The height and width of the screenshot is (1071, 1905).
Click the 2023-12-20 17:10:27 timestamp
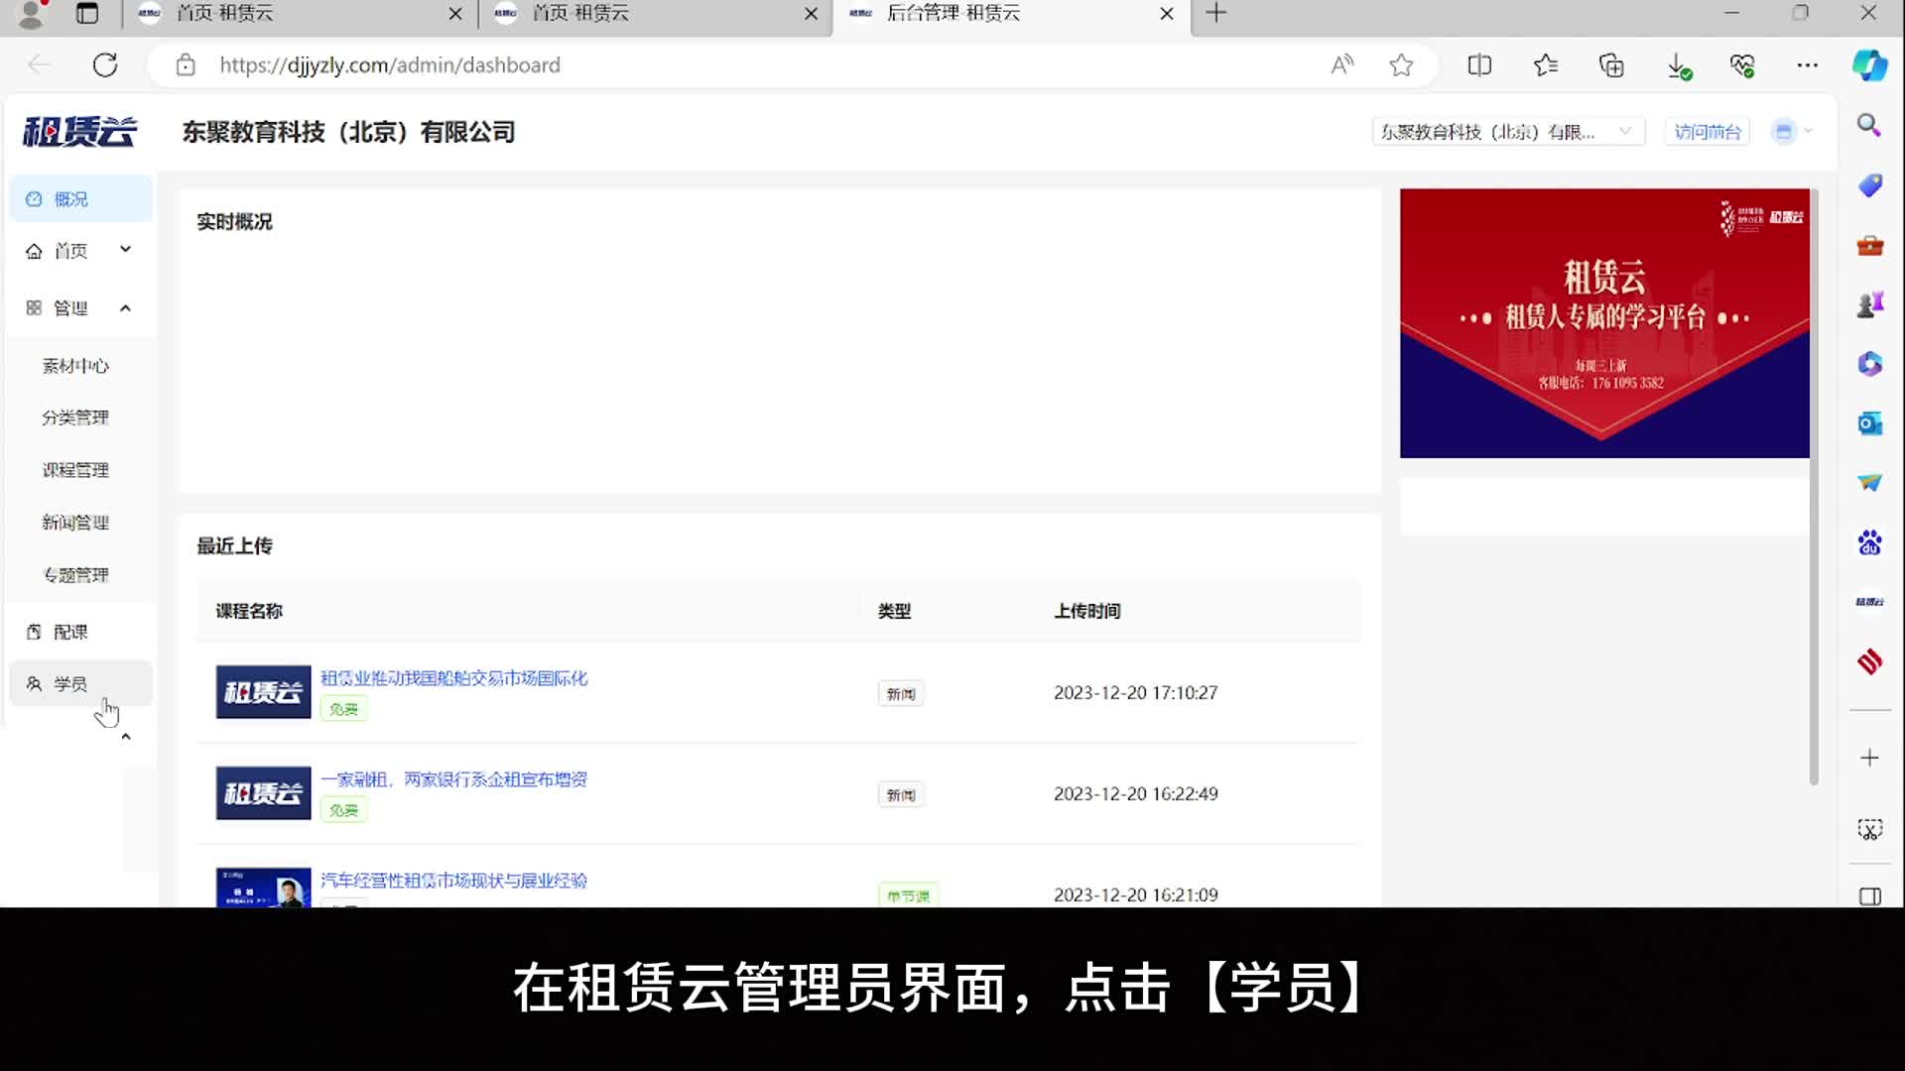[1136, 693]
